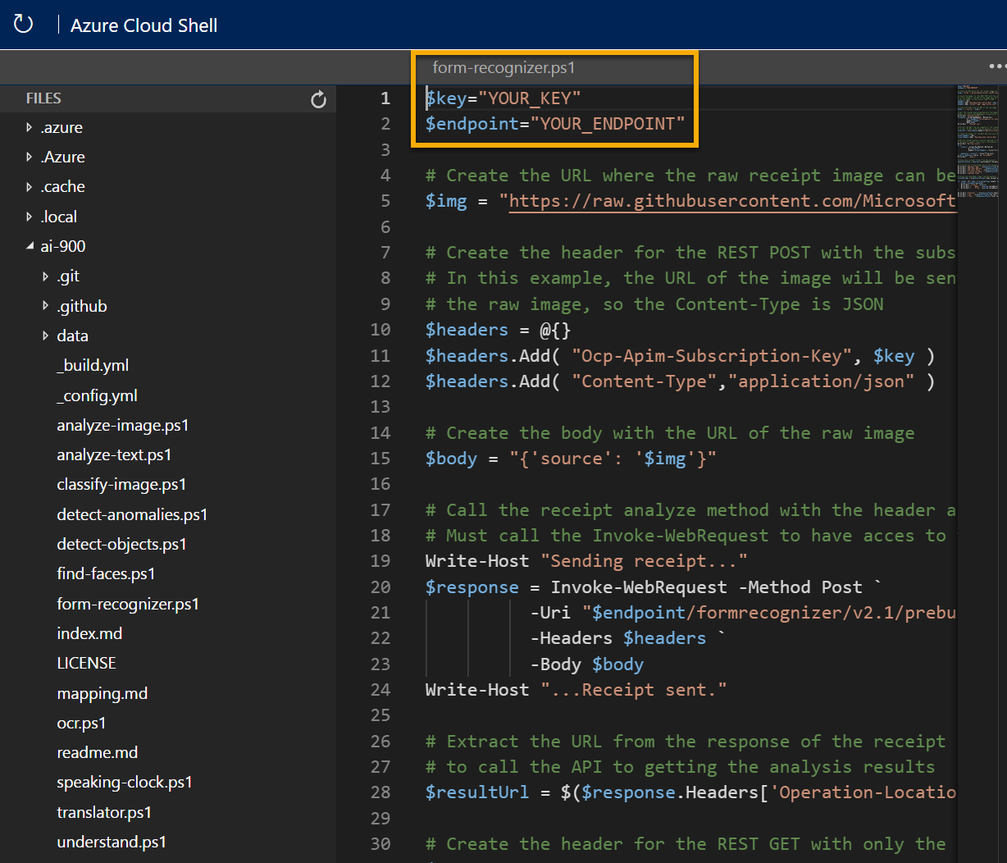Image resolution: width=1007 pixels, height=863 pixels.
Task: Click the -Headers $headers line
Action: click(x=628, y=638)
